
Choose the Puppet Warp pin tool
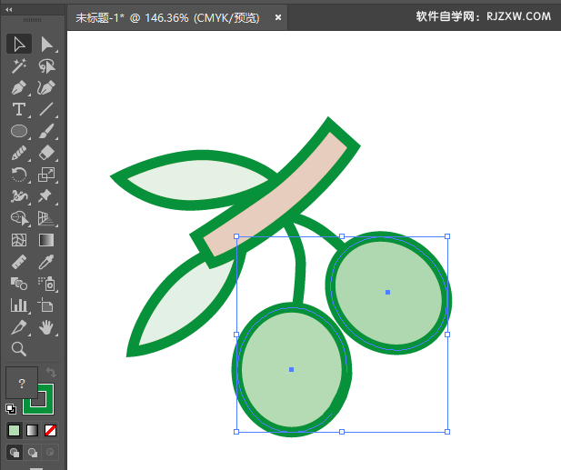46,196
